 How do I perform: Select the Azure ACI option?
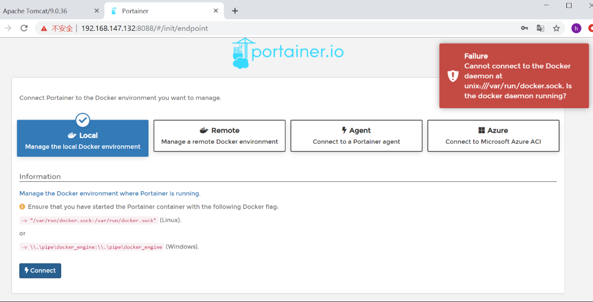click(493, 136)
